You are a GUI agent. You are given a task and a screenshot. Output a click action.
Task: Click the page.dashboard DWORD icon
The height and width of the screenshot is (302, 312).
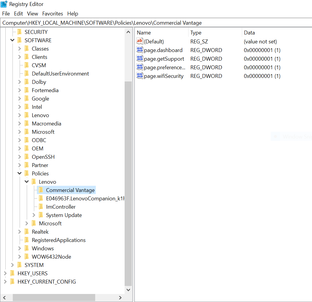(140, 50)
